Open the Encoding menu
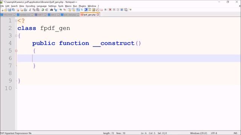241x135 pixels. pos(31,6)
